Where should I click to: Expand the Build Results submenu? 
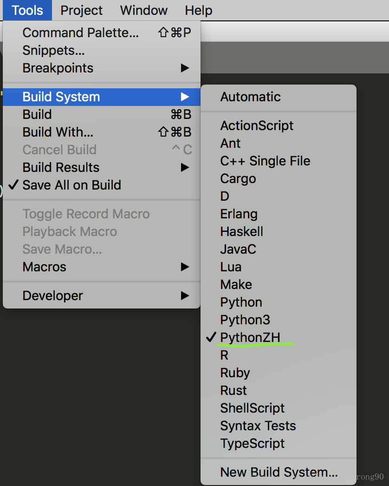102,167
